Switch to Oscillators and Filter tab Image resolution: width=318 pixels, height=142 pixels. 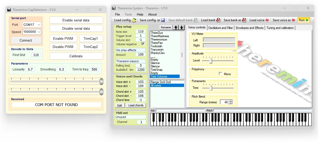pos(221,28)
